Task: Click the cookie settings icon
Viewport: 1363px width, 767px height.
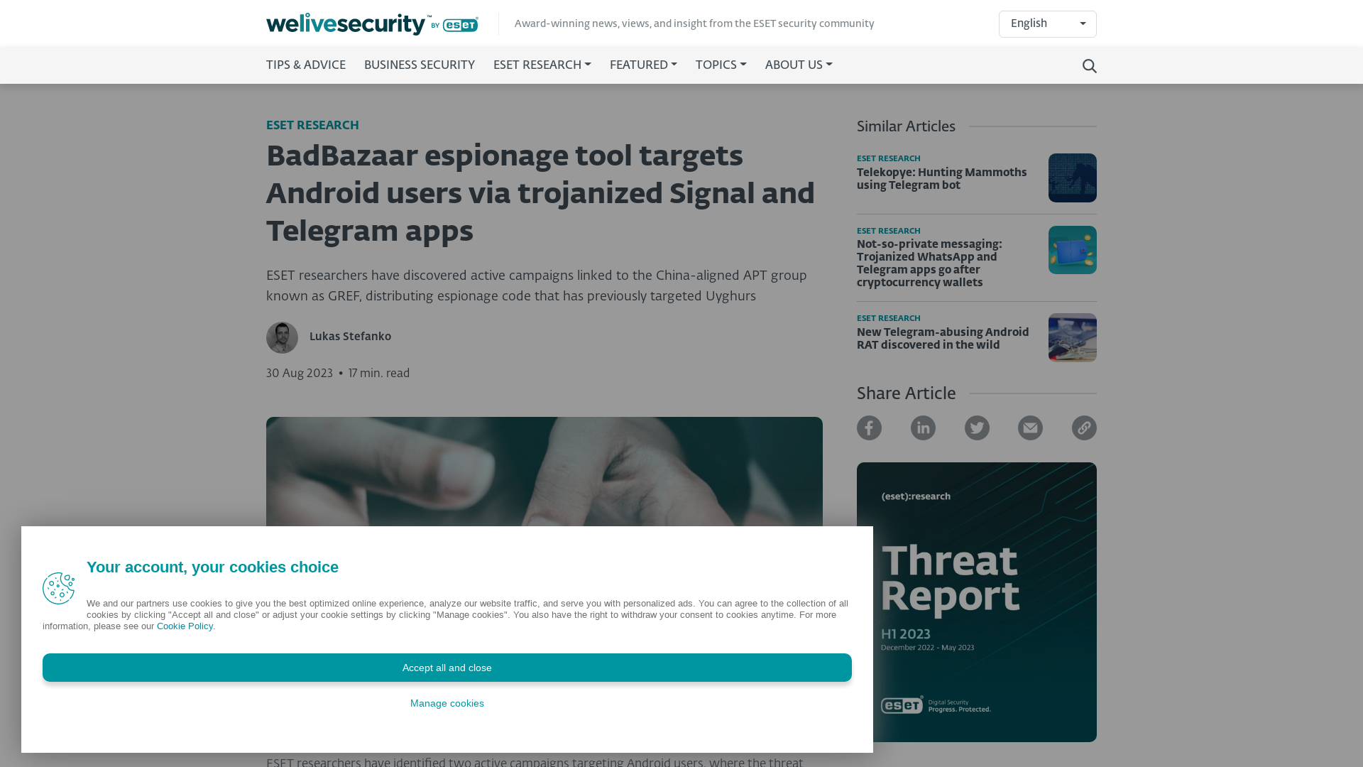Action: [x=58, y=588]
